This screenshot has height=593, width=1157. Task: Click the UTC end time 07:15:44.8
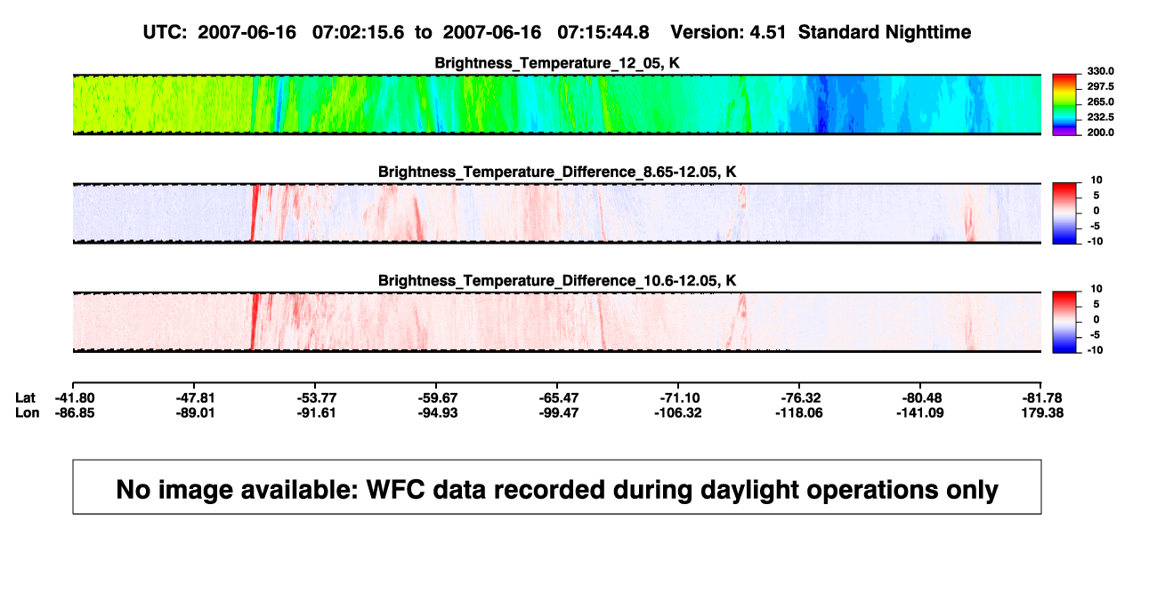tap(603, 32)
